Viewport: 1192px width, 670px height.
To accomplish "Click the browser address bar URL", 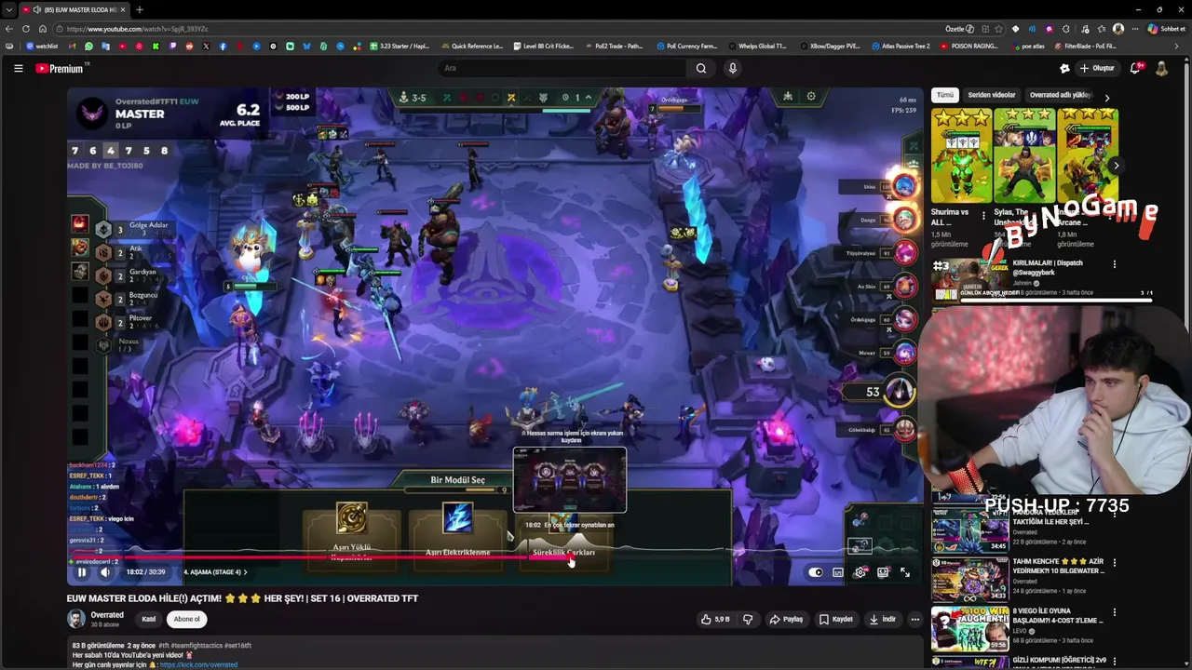I will 137,29.
